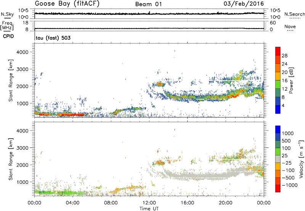Image resolution: width=305 pixels, height=211 pixels.
Task: Click 'Slant Range [km]' label of power panel
Action: click(11, 80)
